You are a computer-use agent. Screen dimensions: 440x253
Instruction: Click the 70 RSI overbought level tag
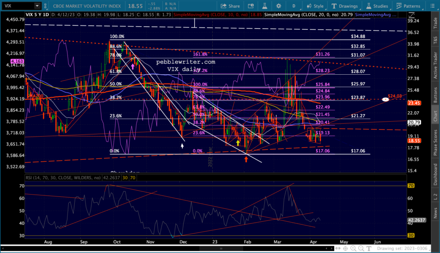[411, 186]
